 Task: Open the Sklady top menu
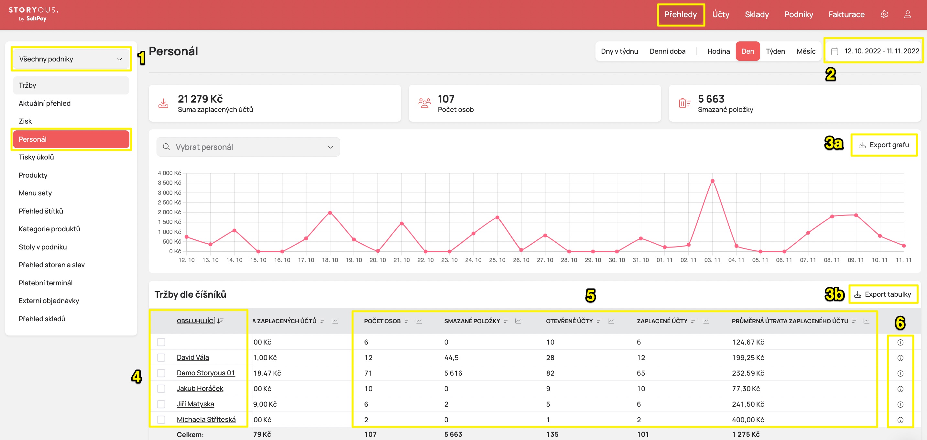[757, 15]
